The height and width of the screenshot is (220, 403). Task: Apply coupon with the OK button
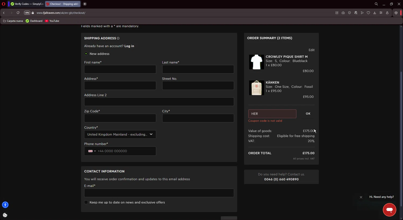coord(308,114)
